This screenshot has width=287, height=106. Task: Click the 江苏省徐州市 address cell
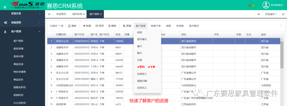196,104
